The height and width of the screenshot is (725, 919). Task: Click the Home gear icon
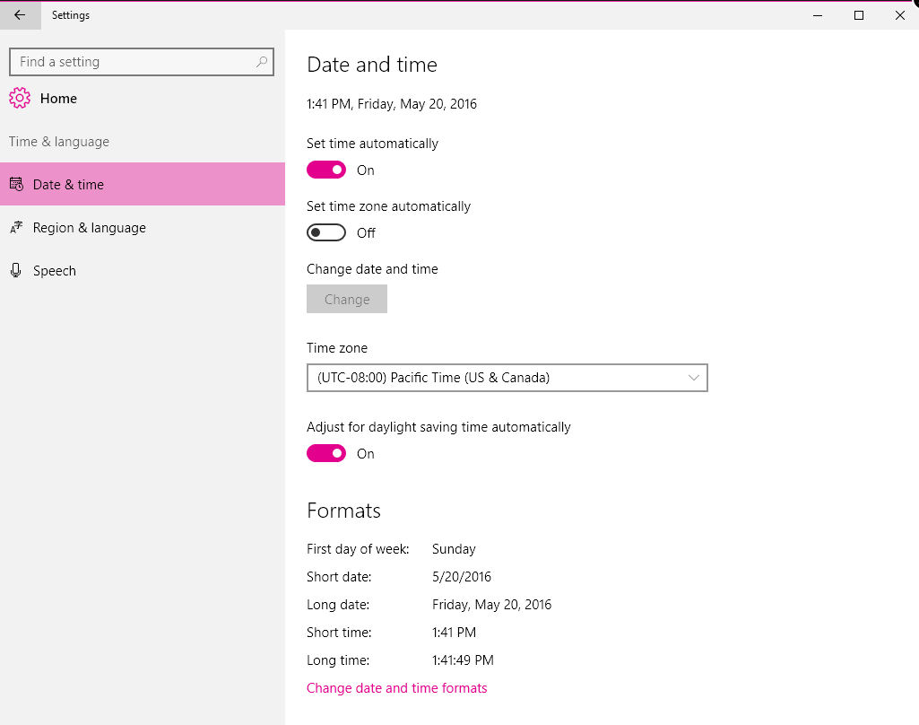click(x=20, y=98)
